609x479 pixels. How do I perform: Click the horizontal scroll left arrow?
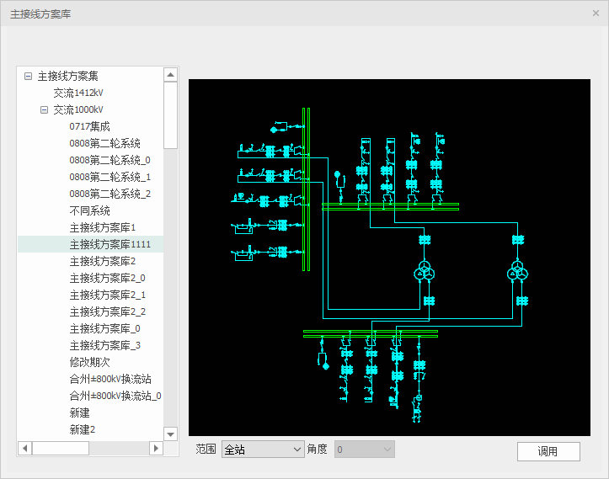25,449
